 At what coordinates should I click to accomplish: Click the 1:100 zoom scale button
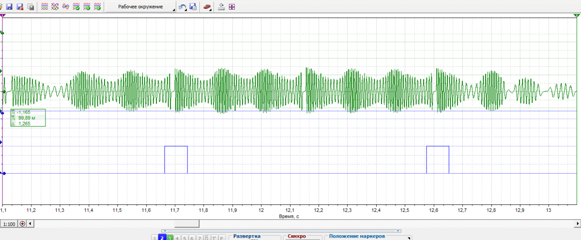pyautogui.click(x=9, y=224)
